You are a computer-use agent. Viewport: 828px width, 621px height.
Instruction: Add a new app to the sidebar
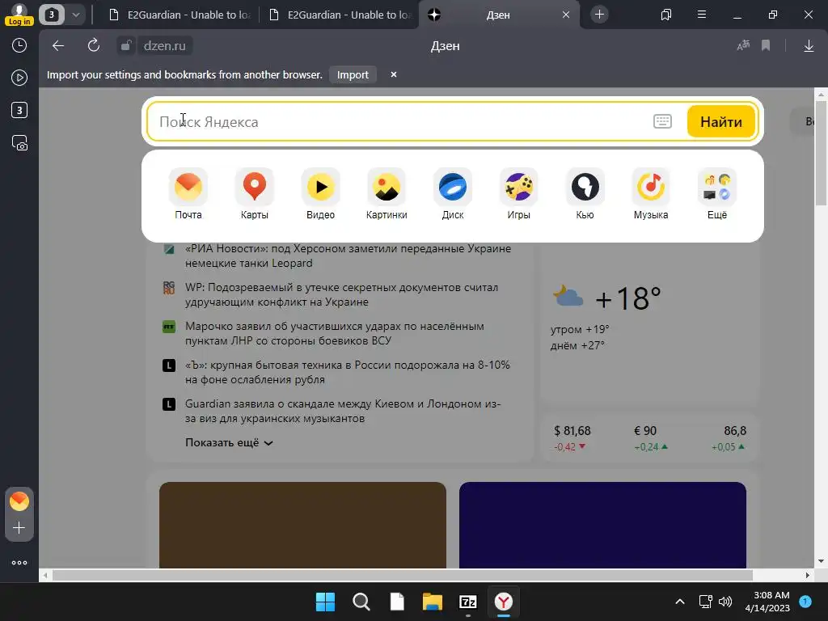19,527
